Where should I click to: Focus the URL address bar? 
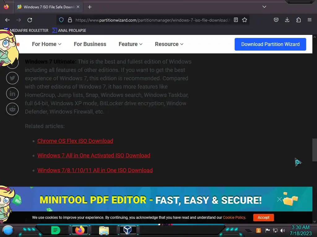152,20
